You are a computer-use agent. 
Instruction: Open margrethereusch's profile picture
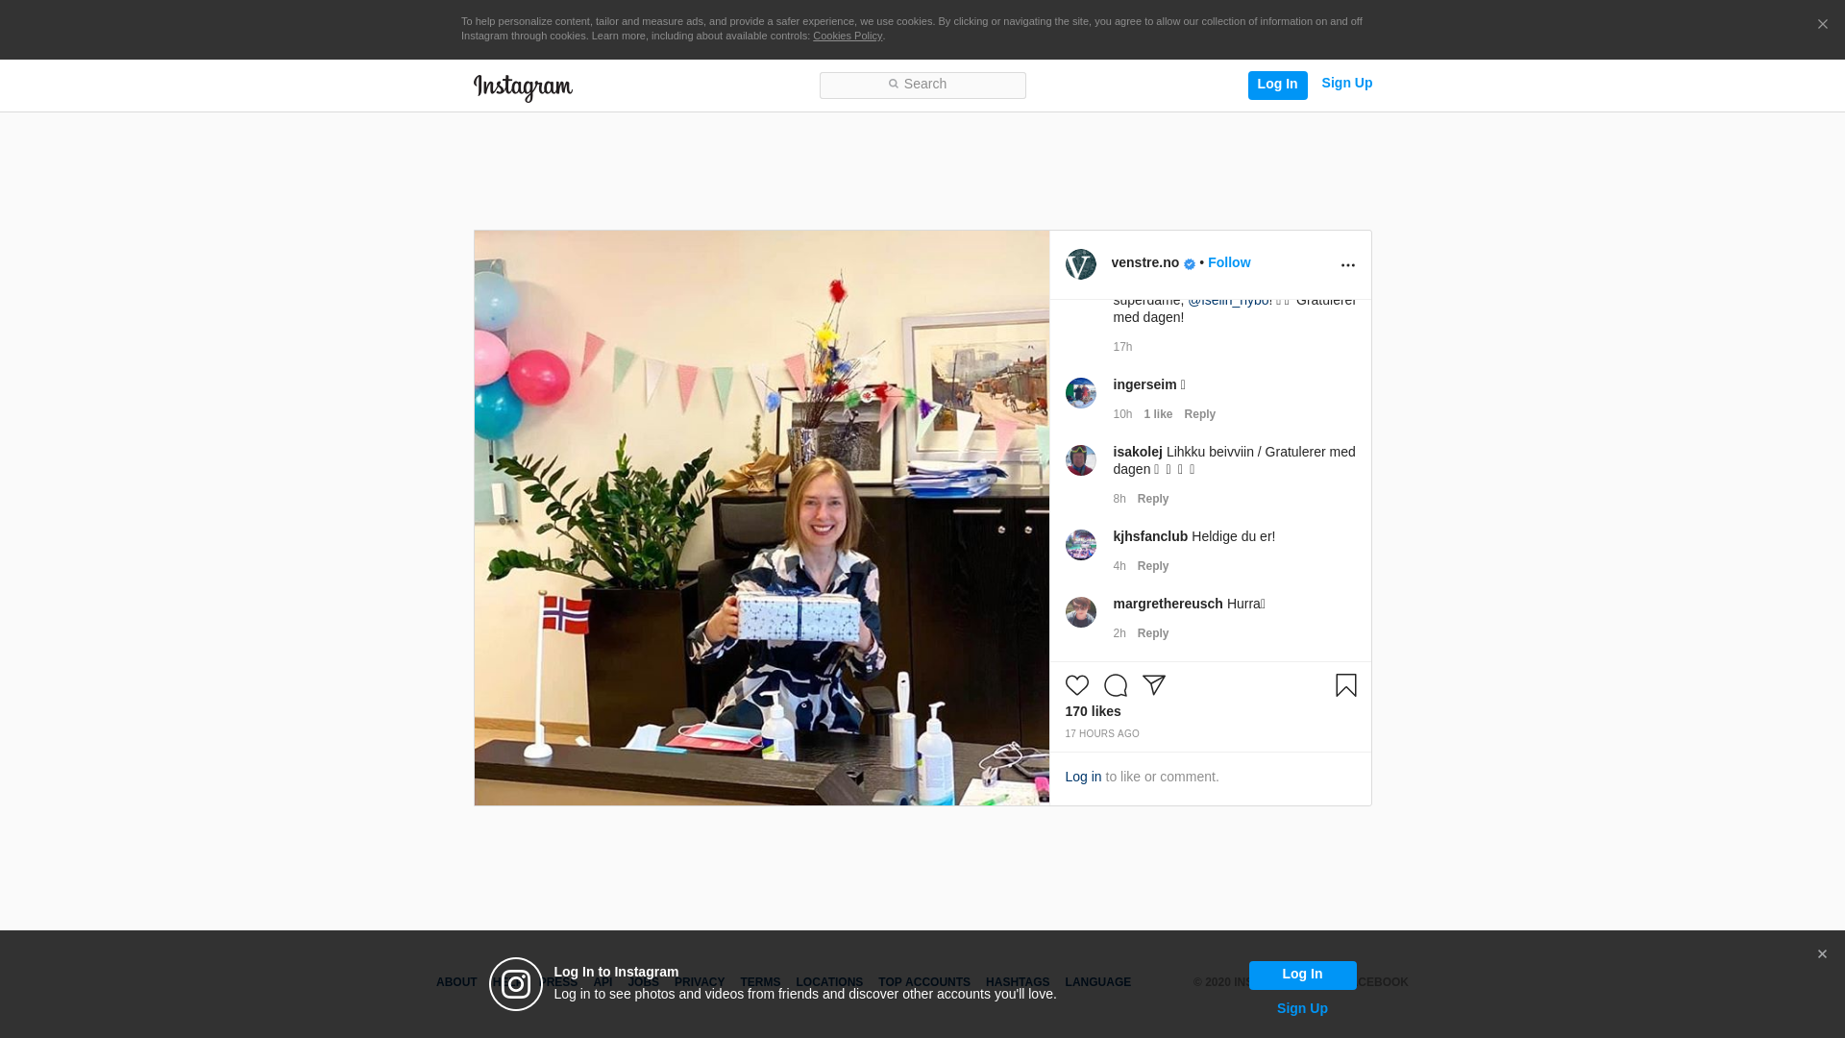pos(1080,612)
